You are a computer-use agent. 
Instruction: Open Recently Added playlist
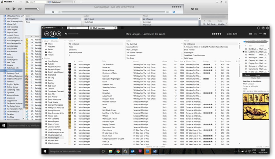tap(54, 67)
